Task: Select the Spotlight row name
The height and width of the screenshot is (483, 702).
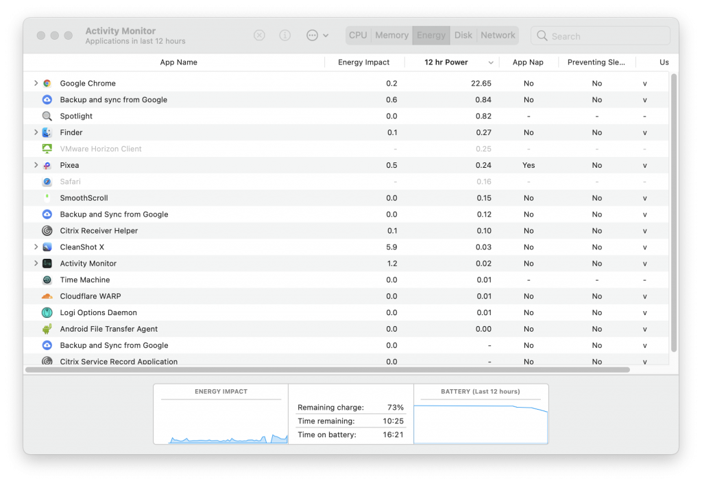Action: (76, 116)
